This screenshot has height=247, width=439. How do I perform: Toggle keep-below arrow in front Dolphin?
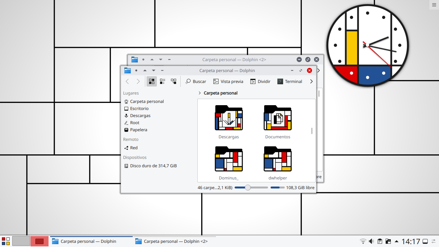(x=154, y=70)
